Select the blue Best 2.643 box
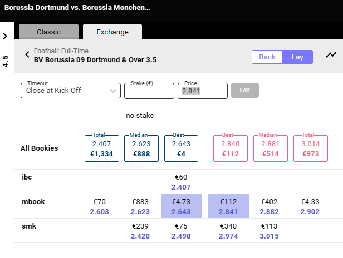The width and height of the screenshot is (343, 258). (181, 148)
